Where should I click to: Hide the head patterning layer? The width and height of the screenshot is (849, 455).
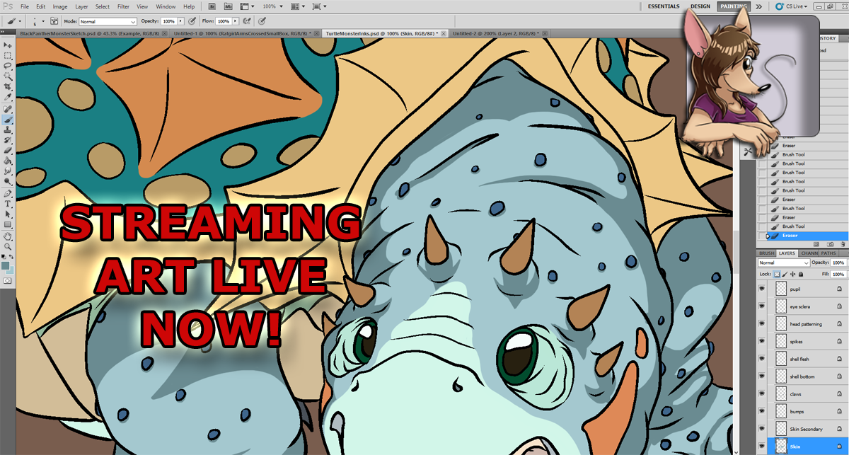click(x=762, y=324)
